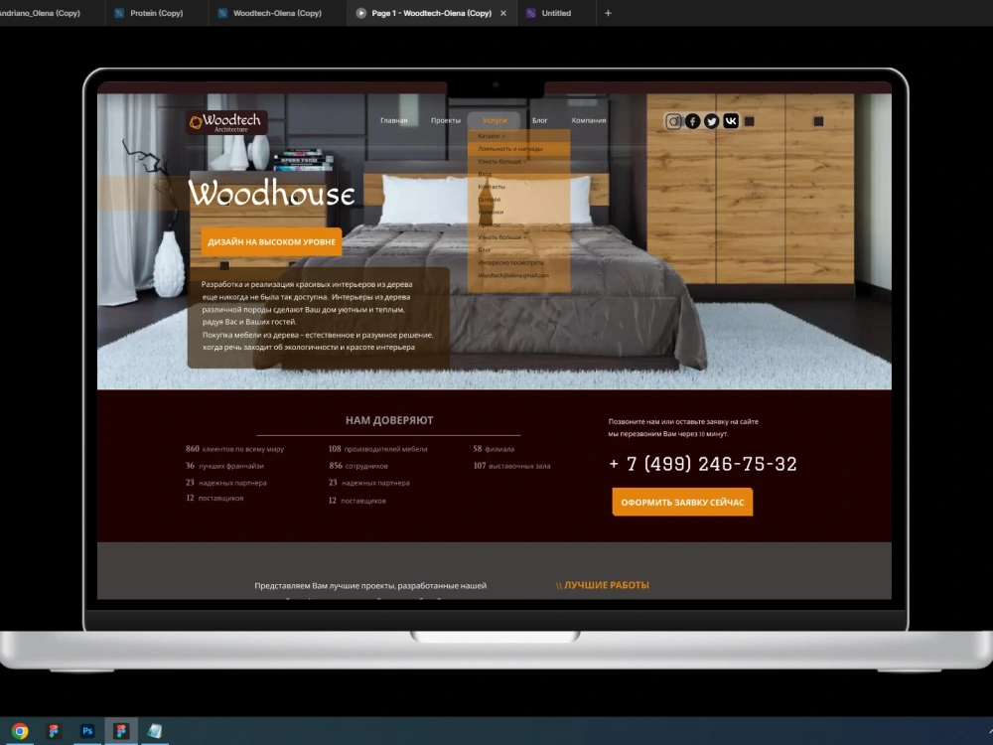Click the НАМ ДОВЕРЯЮТ heading
Viewport: 993px width, 745px height.
point(389,420)
